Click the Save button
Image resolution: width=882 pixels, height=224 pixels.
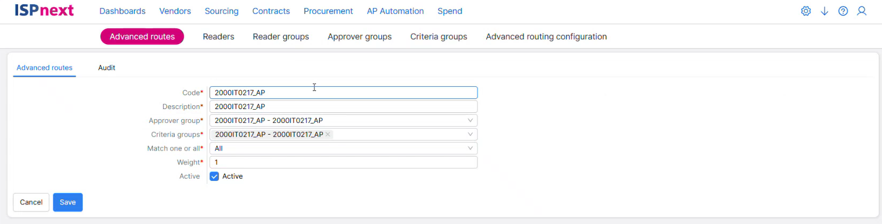coord(68,202)
